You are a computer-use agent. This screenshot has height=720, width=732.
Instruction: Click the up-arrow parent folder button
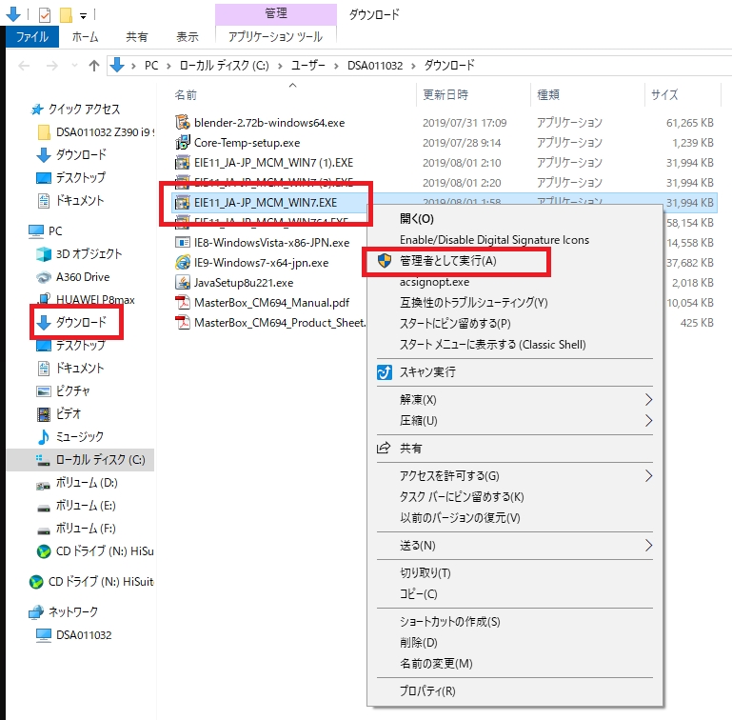tap(94, 66)
